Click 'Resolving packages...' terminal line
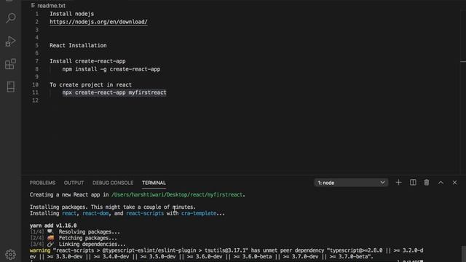Viewport: 466px width, 262px height. coord(89,231)
